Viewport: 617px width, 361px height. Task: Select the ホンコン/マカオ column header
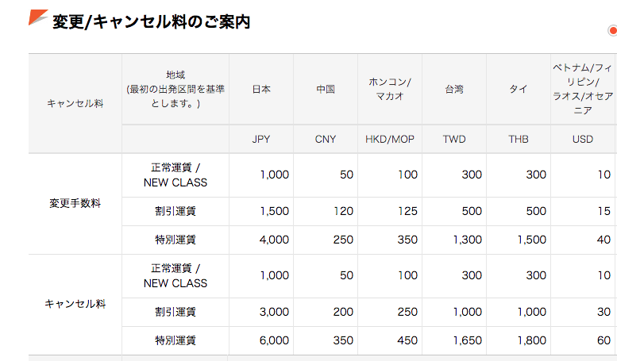pyautogui.click(x=390, y=90)
